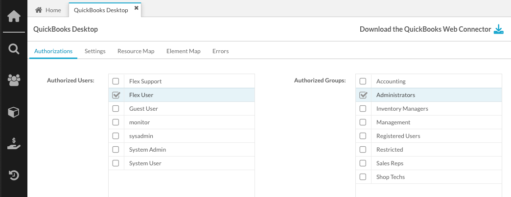Click the Sales Reps group name
The image size is (511, 197).
pos(390,163)
